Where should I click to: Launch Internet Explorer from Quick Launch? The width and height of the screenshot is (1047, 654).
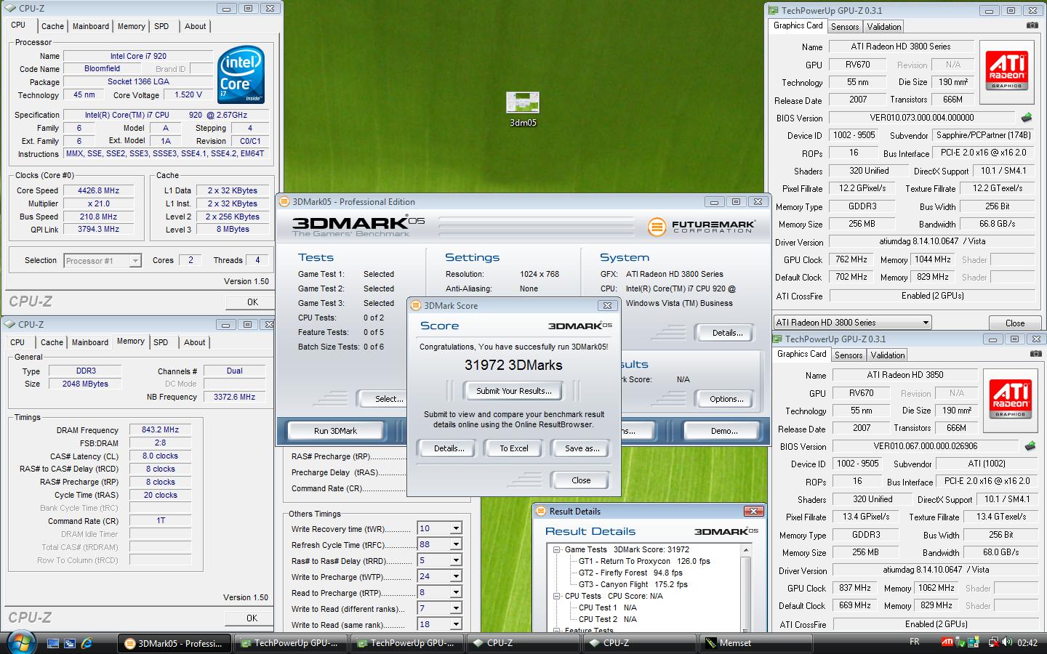click(x=87, y=643)
